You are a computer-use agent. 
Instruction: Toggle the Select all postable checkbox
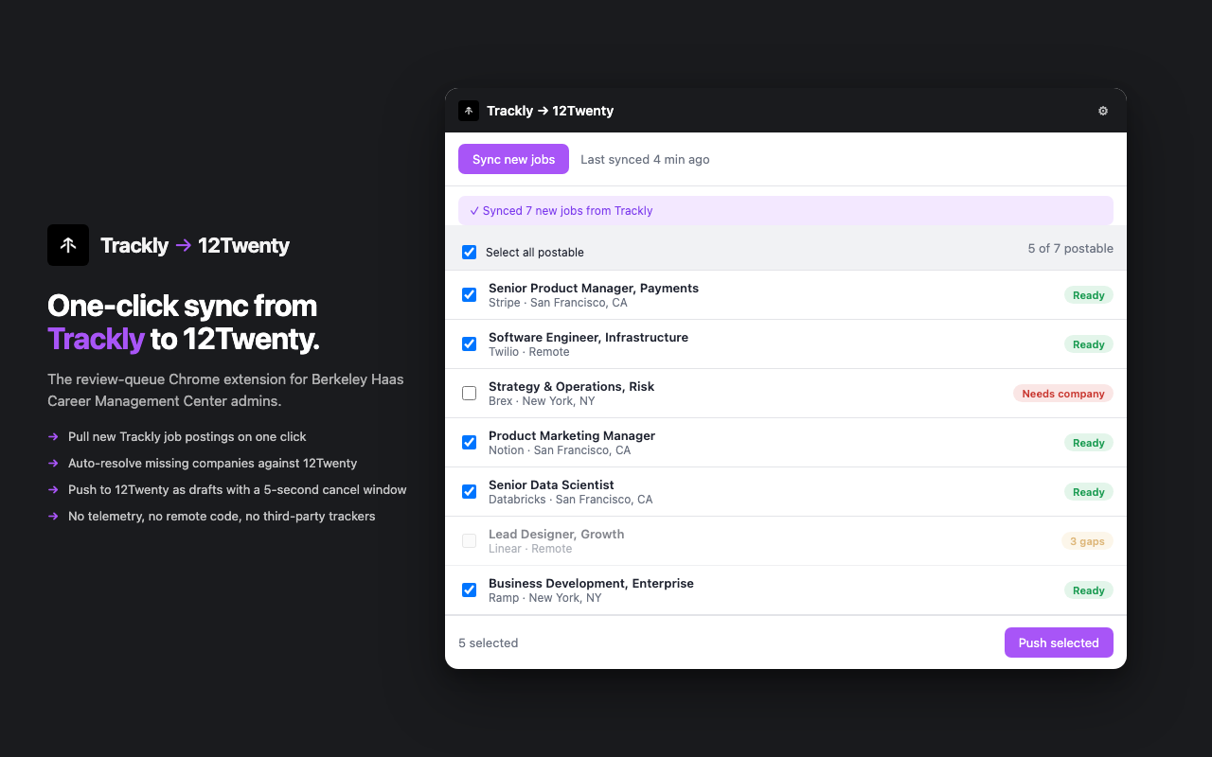(x=469, y=252)
